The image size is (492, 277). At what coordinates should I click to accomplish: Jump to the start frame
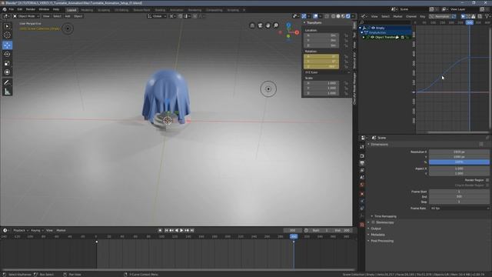coord(166,231)
